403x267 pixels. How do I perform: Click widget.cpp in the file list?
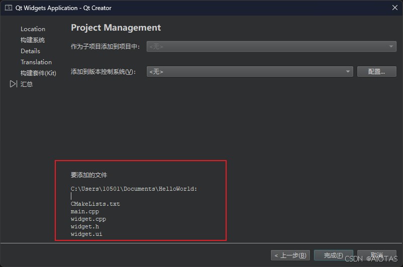pyautogui.click(x=88, y=219)
